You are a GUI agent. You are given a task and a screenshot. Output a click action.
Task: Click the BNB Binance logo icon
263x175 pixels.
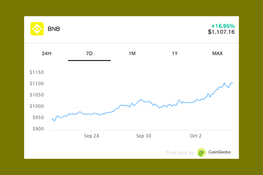37,29
